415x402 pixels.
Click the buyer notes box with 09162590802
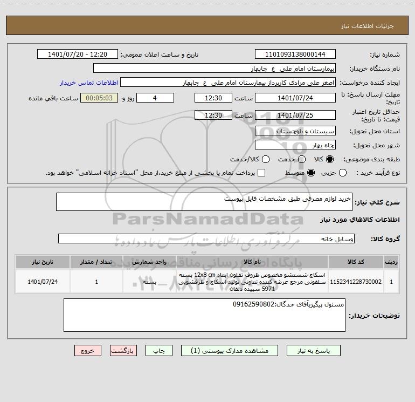tap(204, 315)
